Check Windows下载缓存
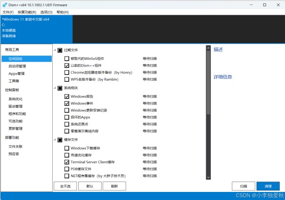 pos(66,148)
